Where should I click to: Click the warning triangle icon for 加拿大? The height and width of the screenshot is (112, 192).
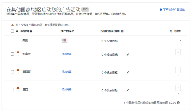click(x=18, y=52)
